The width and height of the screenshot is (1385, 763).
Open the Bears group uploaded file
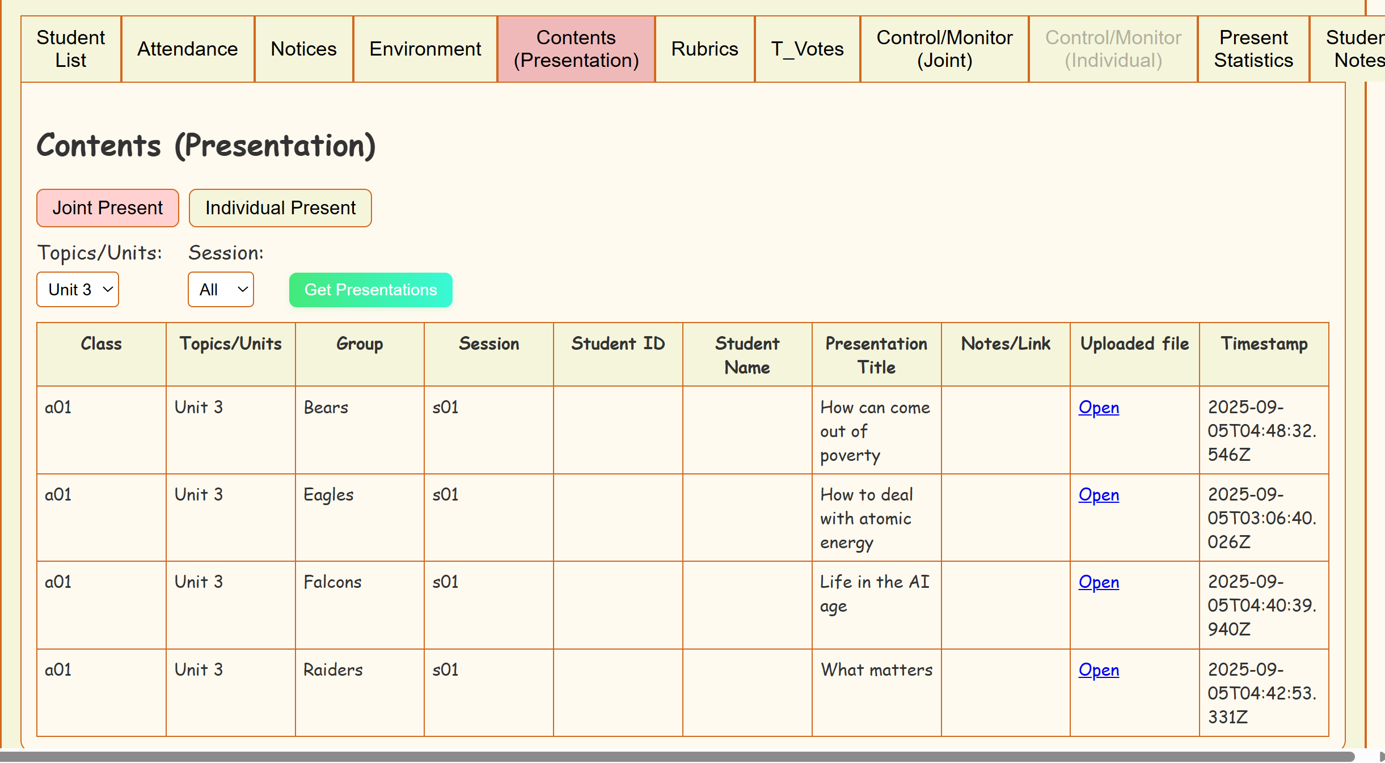(1099, 408)
